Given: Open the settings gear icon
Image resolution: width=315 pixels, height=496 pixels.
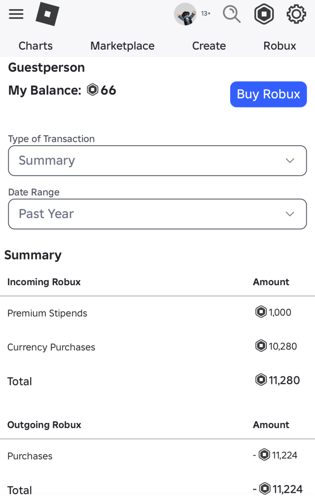Looking at the screenshot, I should (x=296, y=14).
